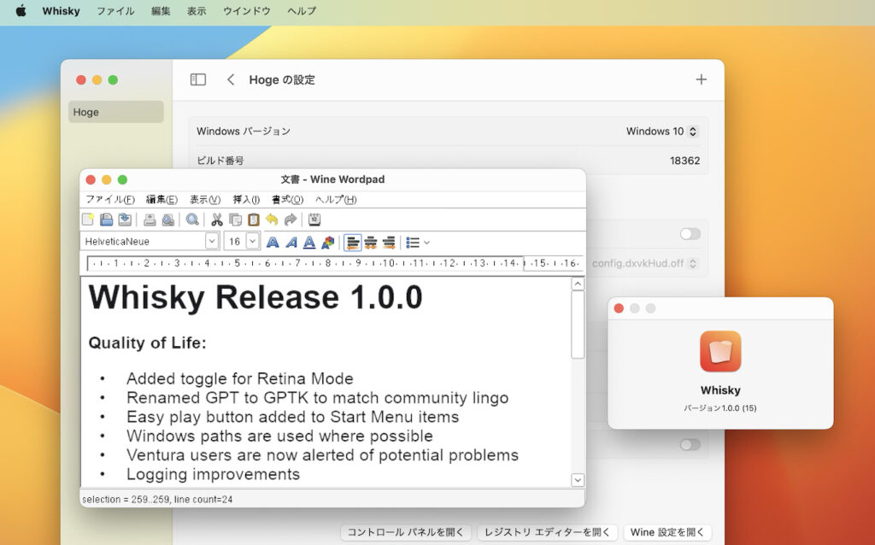Flip the bottom toggle in Whisky settings
The width and height of the screenshot is (875, 545).
690,445
